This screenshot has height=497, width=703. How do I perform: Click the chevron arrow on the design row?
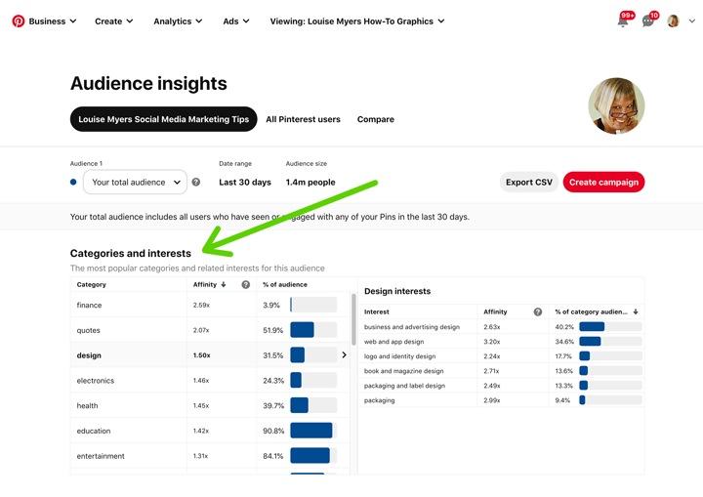(x=344, y=354)
